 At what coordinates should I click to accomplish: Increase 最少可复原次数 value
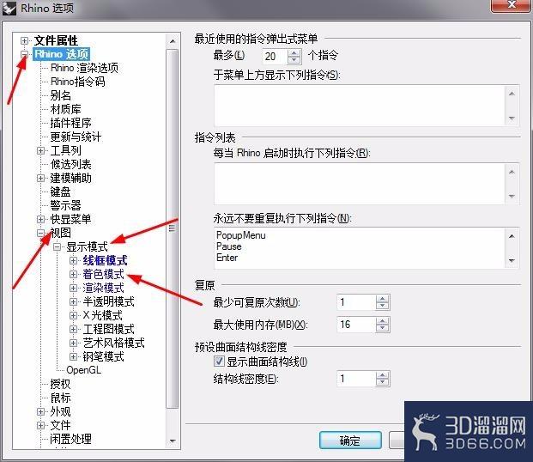[x=383, y=299]
